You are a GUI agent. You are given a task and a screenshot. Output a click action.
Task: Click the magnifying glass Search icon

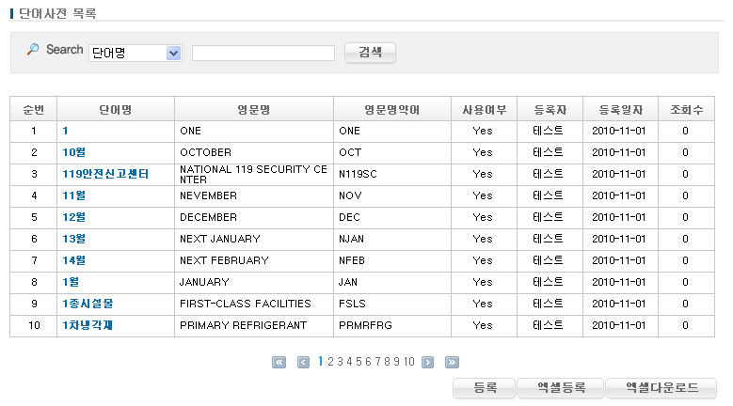point(33,50)
